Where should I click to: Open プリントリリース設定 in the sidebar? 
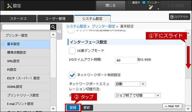click(x=25, y=95)
